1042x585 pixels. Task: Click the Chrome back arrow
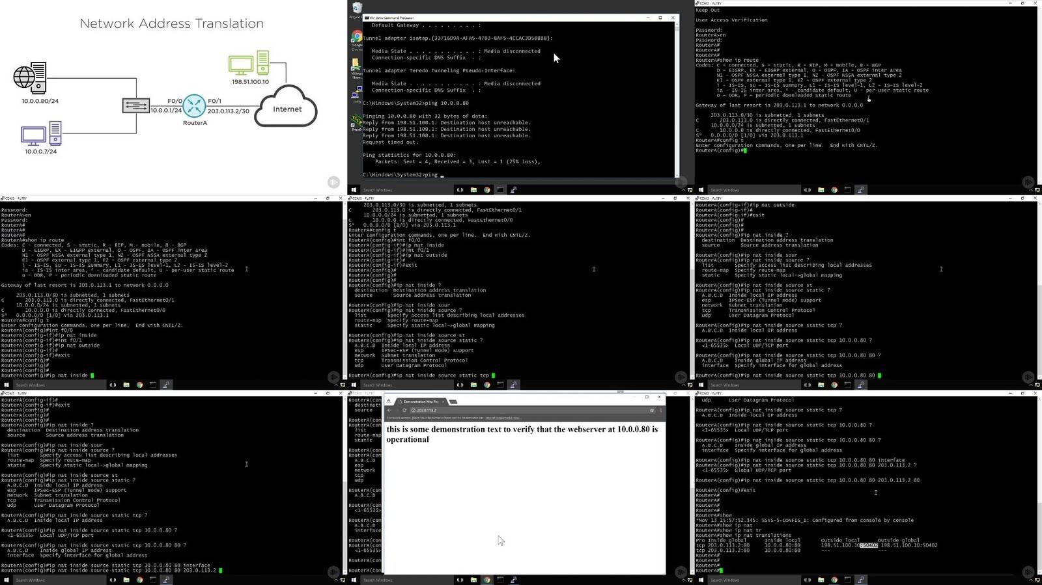pos(389,410)
